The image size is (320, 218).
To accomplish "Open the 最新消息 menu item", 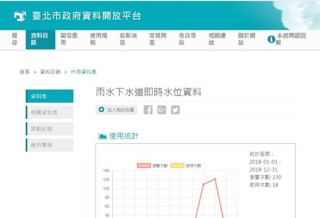I will [x=128, y=39].
